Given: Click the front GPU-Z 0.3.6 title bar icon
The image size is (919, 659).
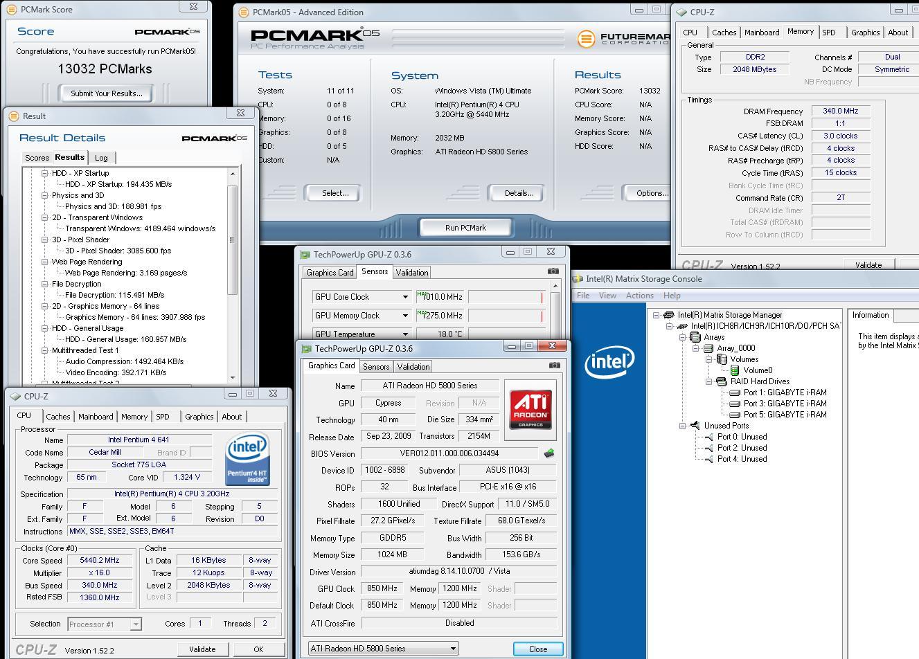Looking at the screenshot, I should point(305,348).
